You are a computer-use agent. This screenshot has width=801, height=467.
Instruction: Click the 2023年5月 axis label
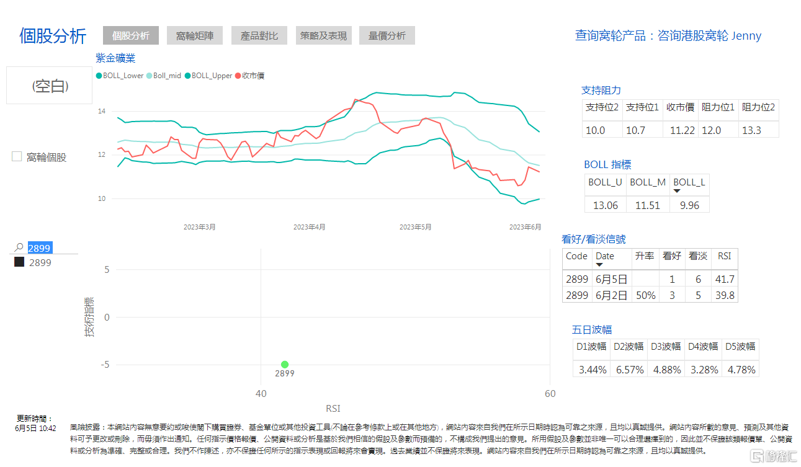tap(415, 227)
